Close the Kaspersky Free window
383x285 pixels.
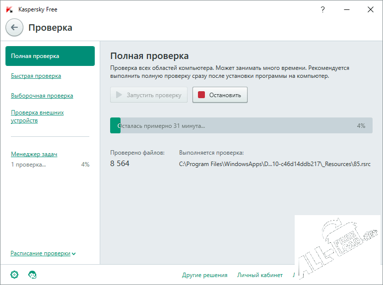[370, 9]
